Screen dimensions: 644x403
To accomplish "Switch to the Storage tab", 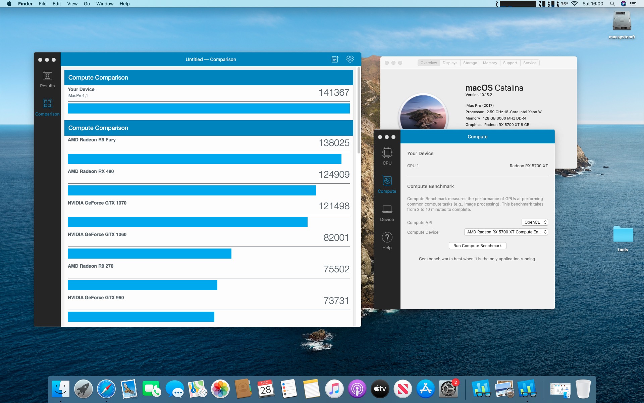I will pos(470,63).
